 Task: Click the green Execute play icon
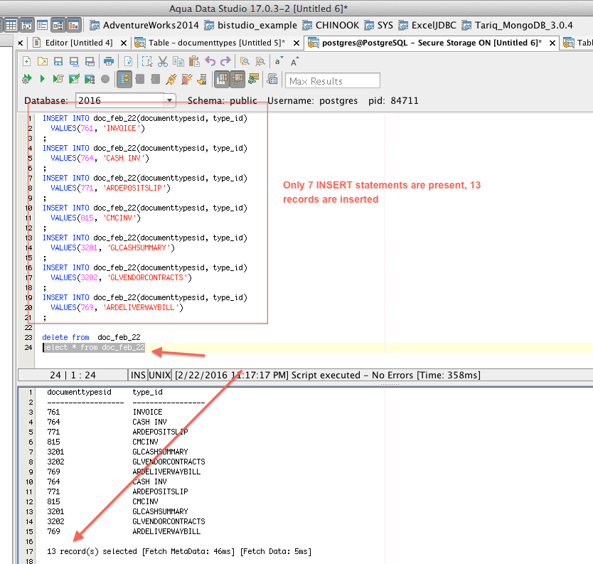(43, 79)
